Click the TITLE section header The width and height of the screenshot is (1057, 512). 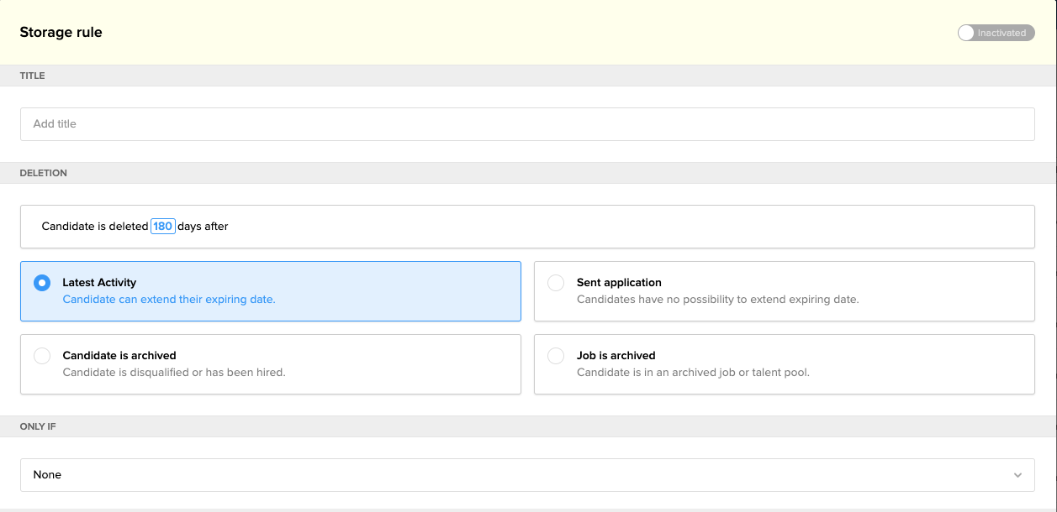33,76
